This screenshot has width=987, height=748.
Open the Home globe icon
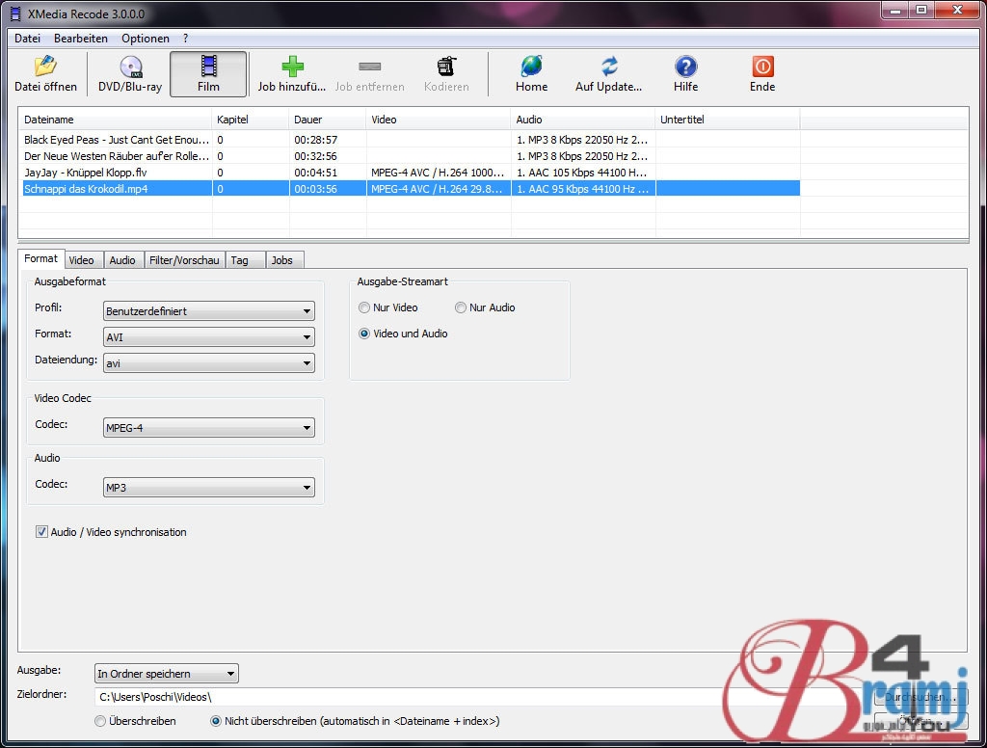(x=531, y=67)
